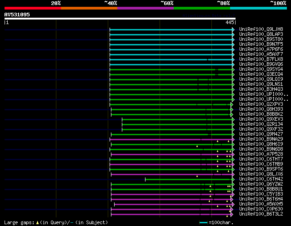Select the UniRef100_Q9XF32 label
Image resolution: width=291 pixels, height=226 pixels.
tap(261, 129)
